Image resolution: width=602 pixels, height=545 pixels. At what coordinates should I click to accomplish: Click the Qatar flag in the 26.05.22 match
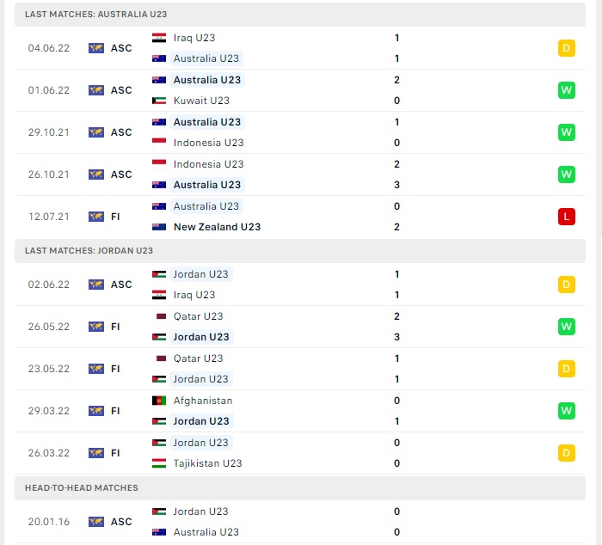pos(159,316)
